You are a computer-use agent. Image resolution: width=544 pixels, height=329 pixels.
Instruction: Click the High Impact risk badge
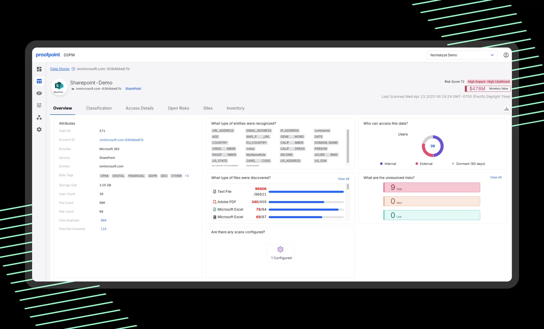(477, 82)
